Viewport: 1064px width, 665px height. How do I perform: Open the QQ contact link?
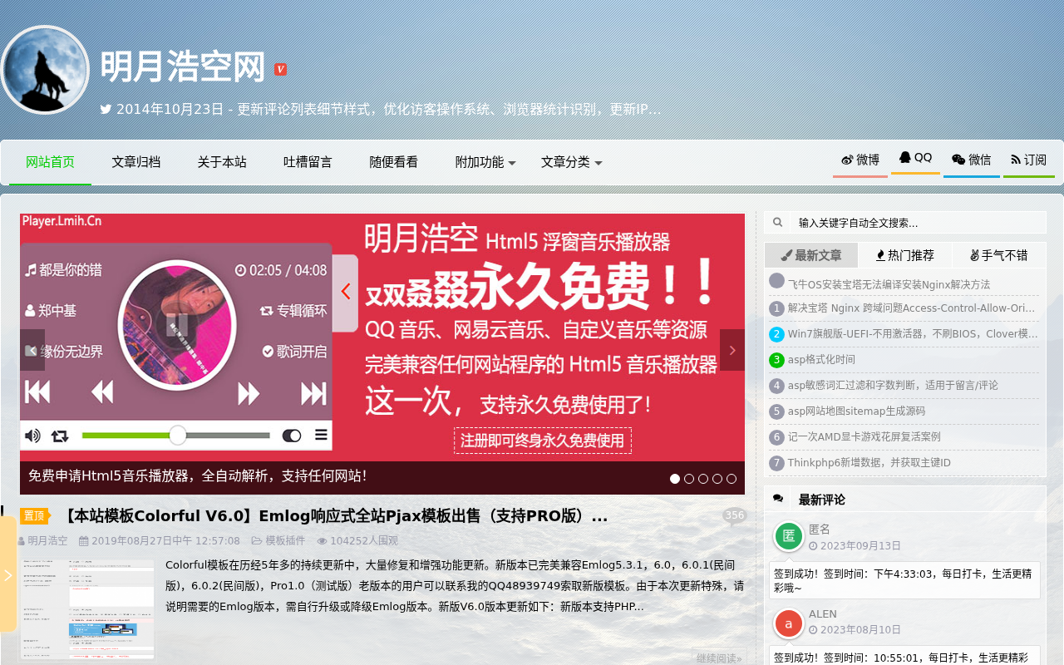(915, 158)
